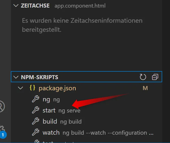Click the curly braces package.json icon

pos(32,88)
